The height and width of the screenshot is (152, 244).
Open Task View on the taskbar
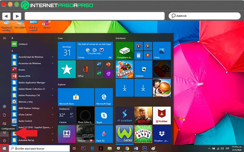(74, 148)
